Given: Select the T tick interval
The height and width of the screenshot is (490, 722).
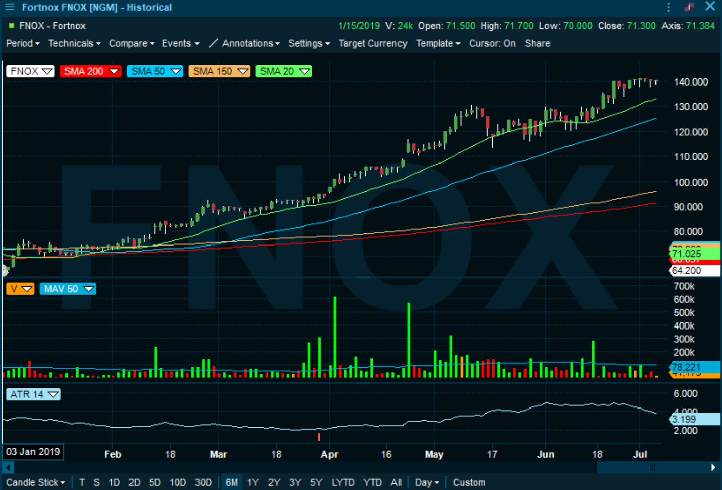Looking at the screenshot, I should [x=82, y=482].
